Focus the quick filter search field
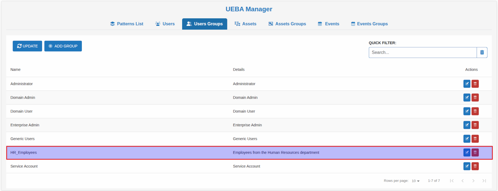Image resolution: width=498 pixels, height=191 pixels. (423, 53)
